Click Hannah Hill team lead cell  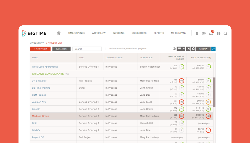[149, 123]
